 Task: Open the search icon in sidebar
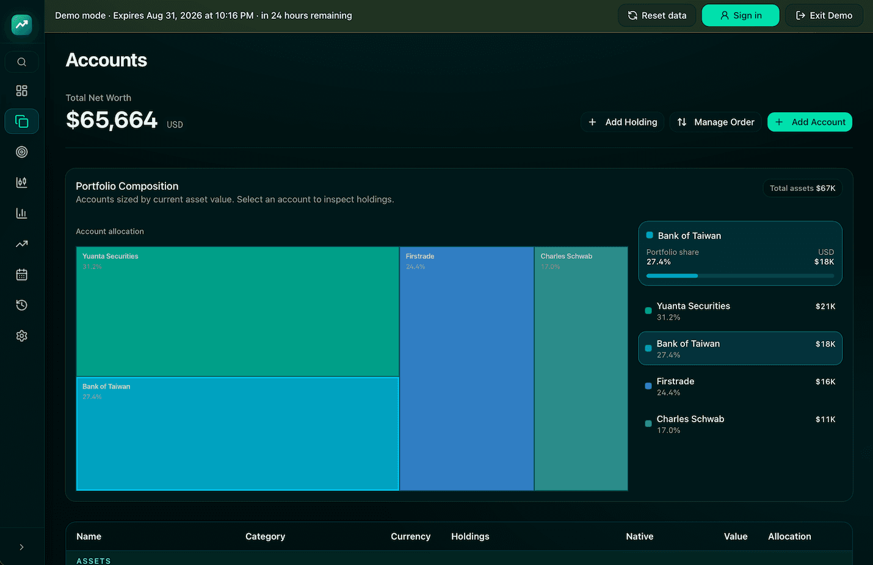point(21,62)
